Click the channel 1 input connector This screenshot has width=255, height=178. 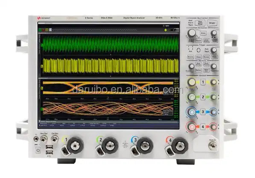click(75, 145)
